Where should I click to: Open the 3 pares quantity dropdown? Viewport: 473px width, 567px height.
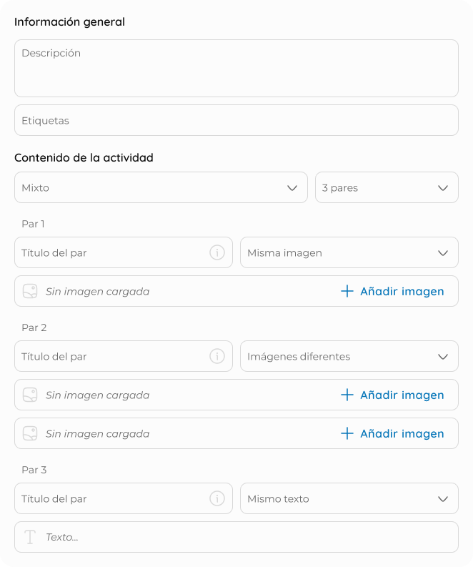point(387,187)
